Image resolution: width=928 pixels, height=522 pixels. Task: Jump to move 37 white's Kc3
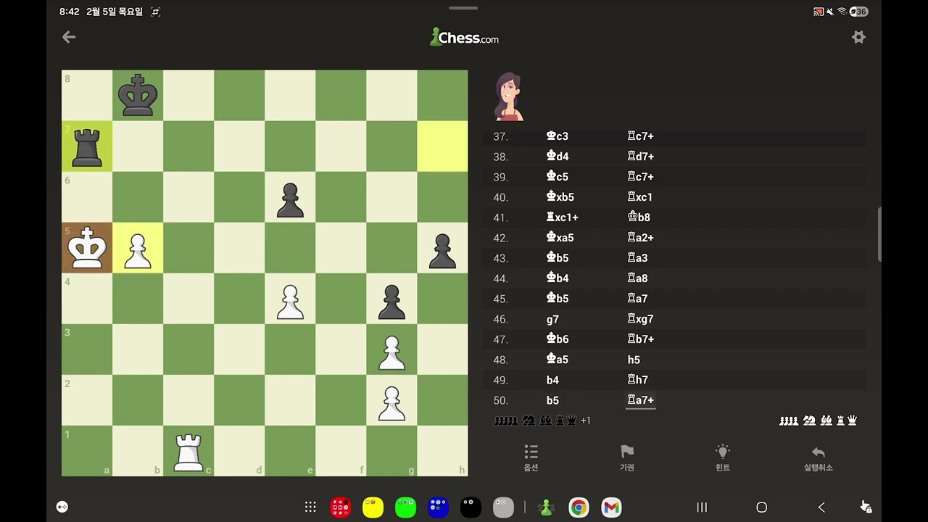557,136
